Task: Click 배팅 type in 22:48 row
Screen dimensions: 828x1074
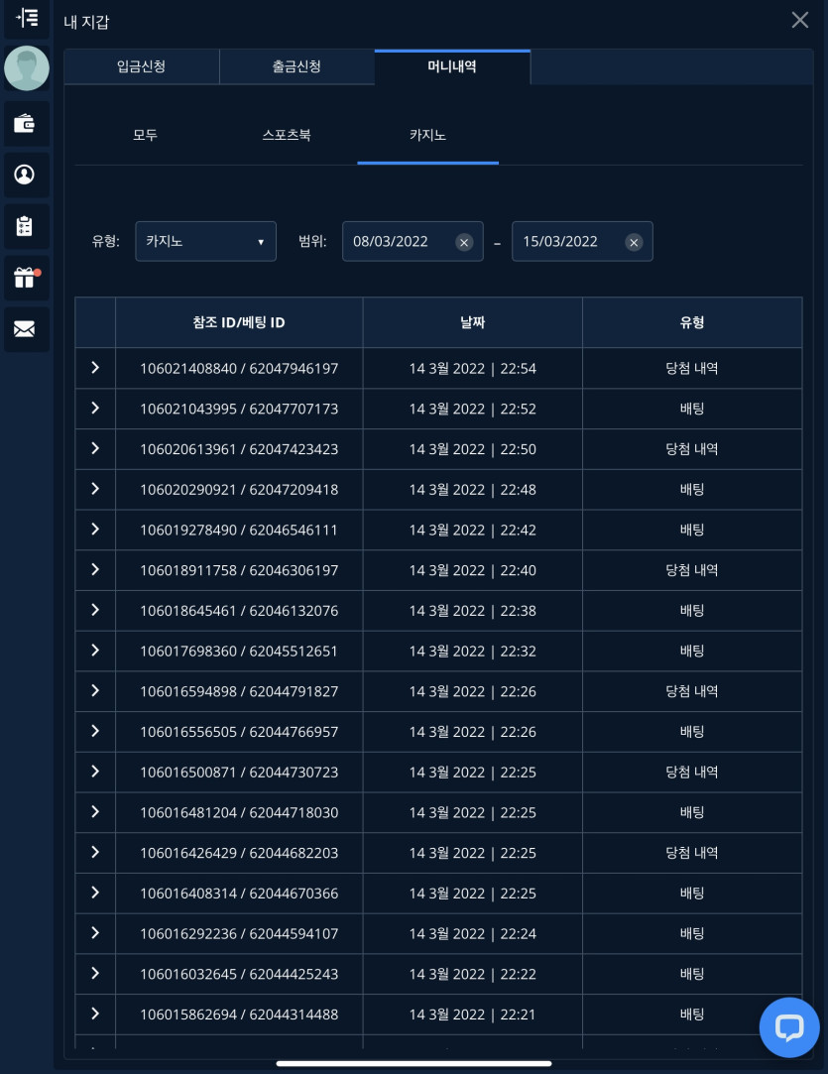Action: pyautogui.click(x=692, y=490)
